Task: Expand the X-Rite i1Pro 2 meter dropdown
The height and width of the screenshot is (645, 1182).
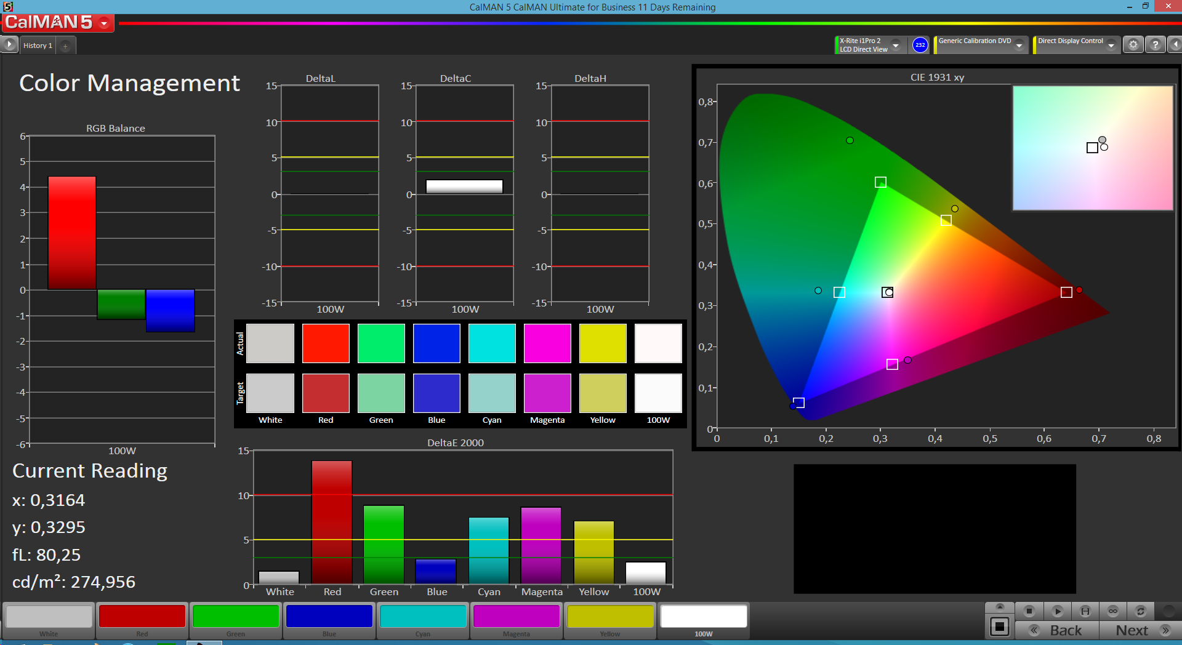Action: point(870,45)
